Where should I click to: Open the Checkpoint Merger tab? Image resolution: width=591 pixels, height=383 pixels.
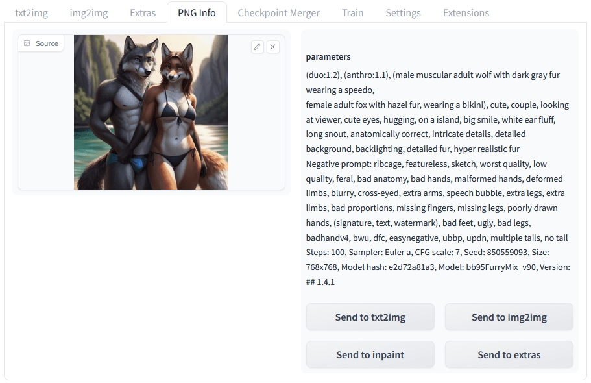click(278, 13)
